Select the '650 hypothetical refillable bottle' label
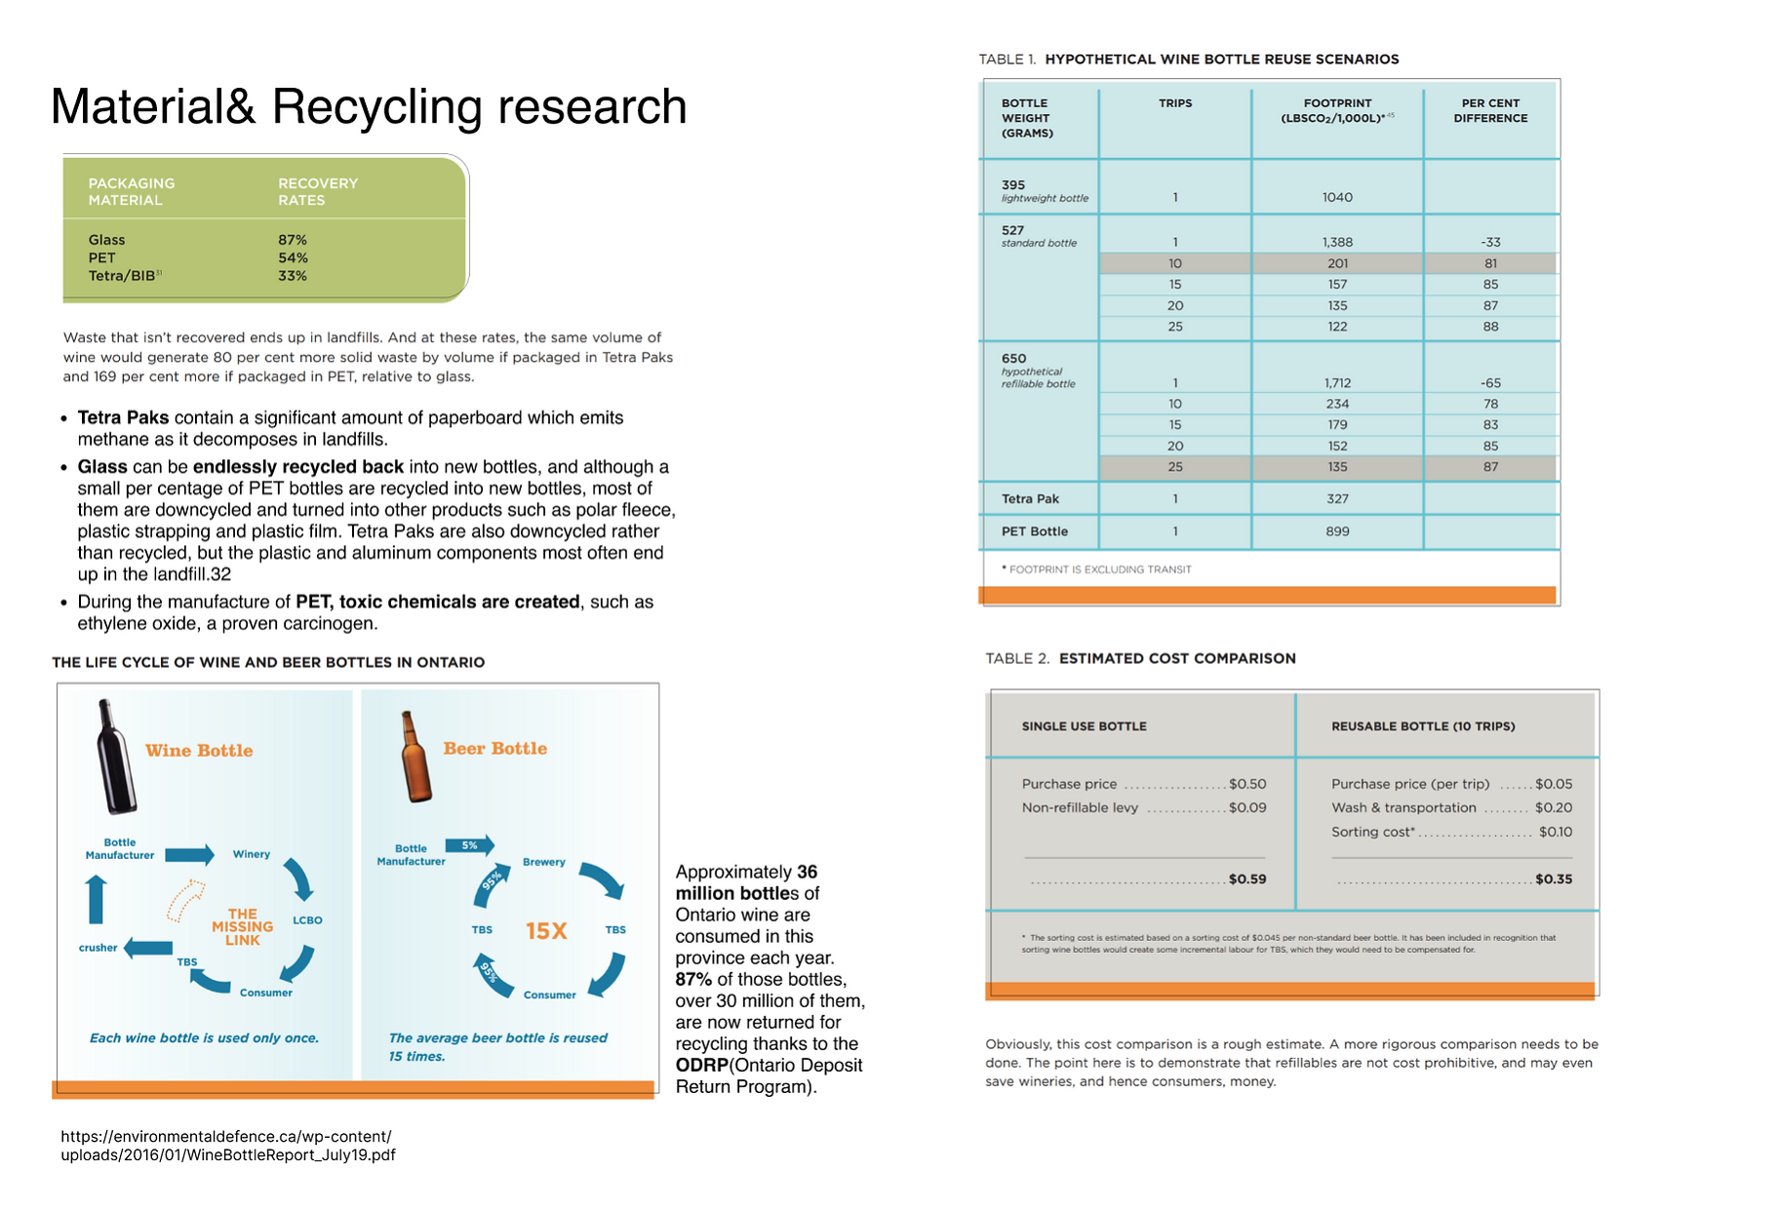This screenshot has width=1778, height=1211. click(1039, 371)
